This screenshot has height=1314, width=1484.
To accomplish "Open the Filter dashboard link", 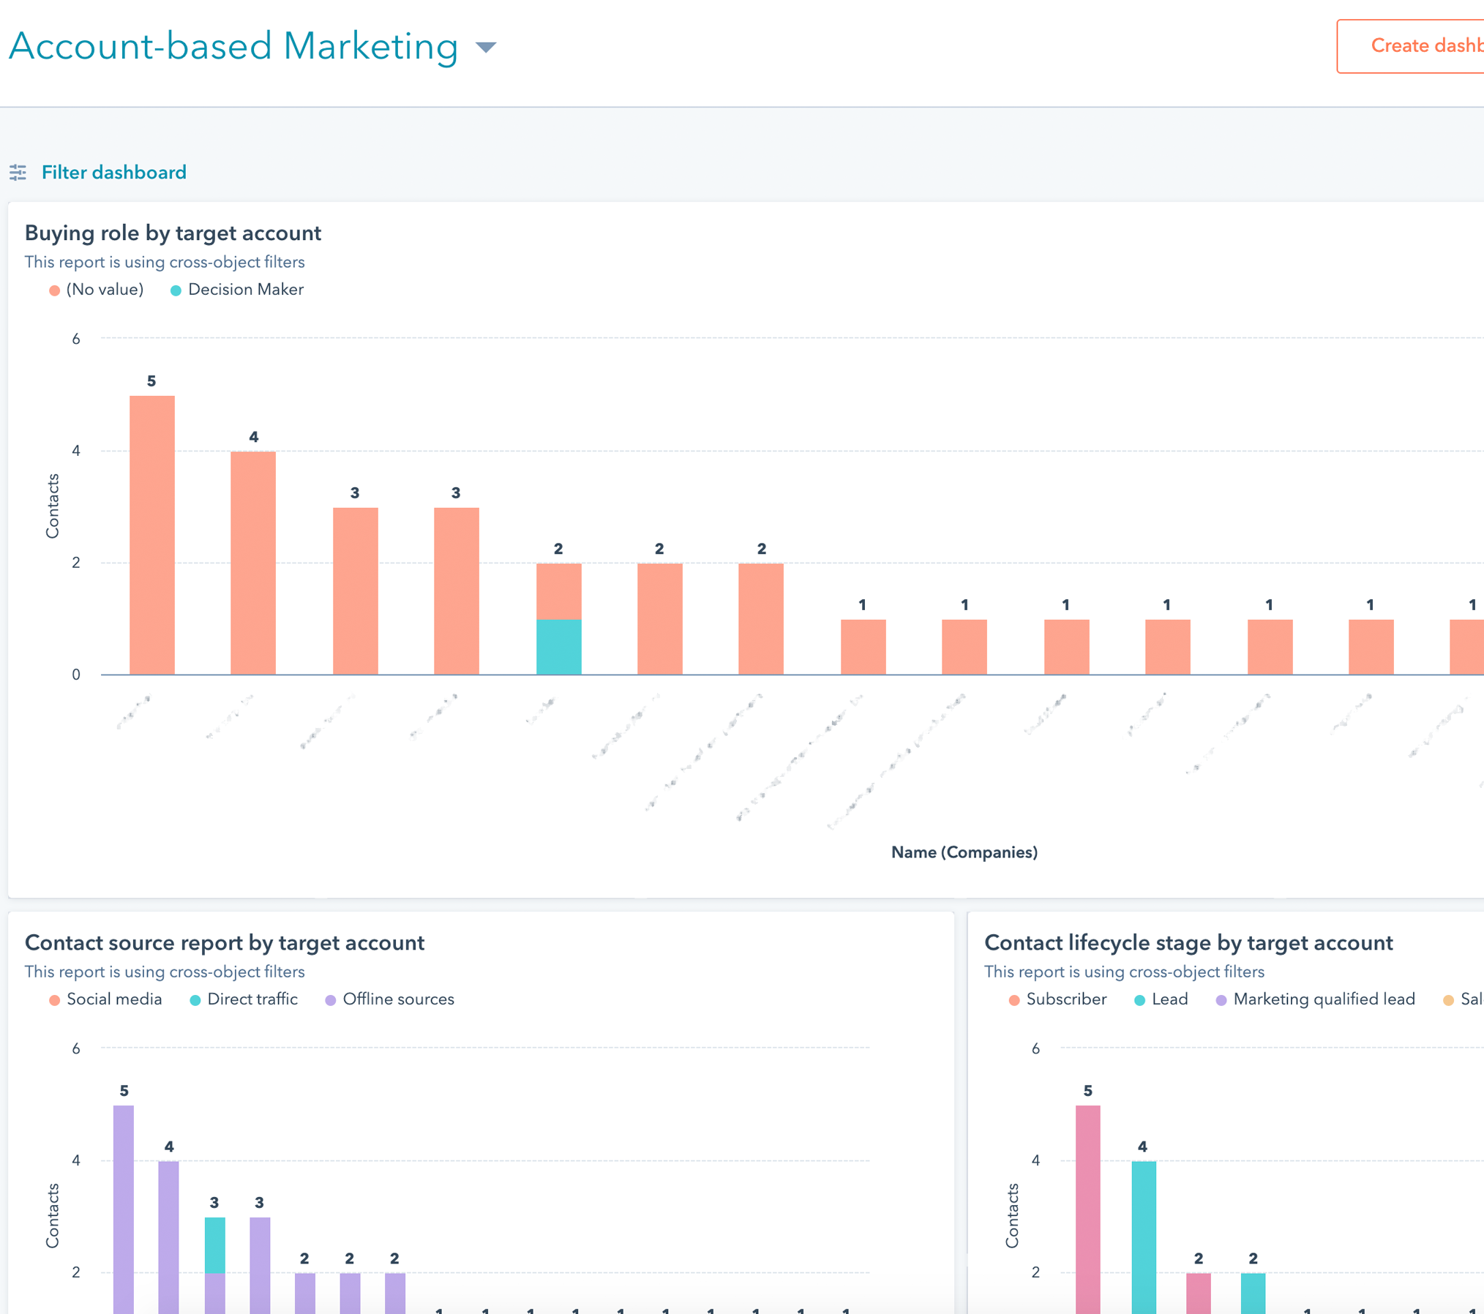I will tap(114, 173).
